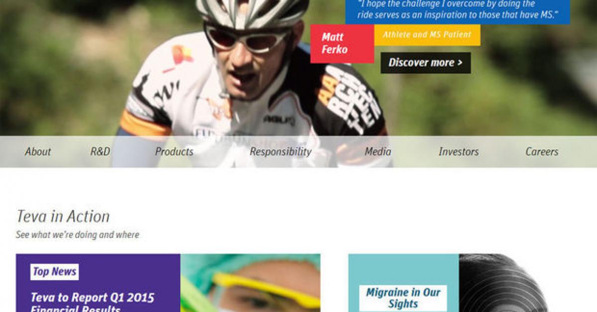Click the Discover more button
The height and width of the screenshot is (312, 597).
tap(425, 63)
